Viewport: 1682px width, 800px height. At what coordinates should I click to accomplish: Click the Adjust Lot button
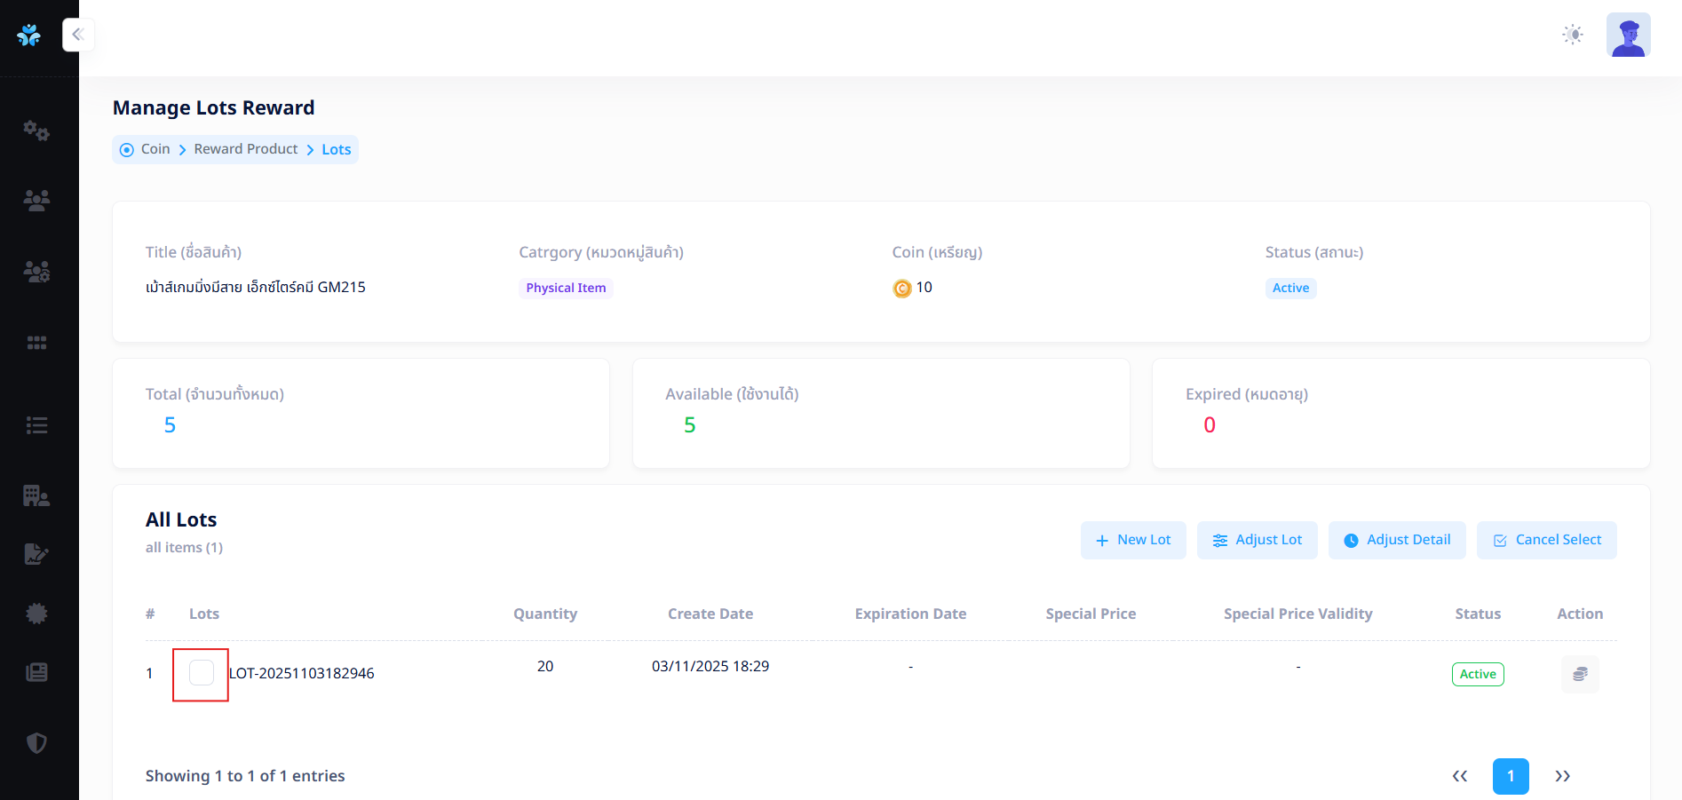(x=1257, y=540)
